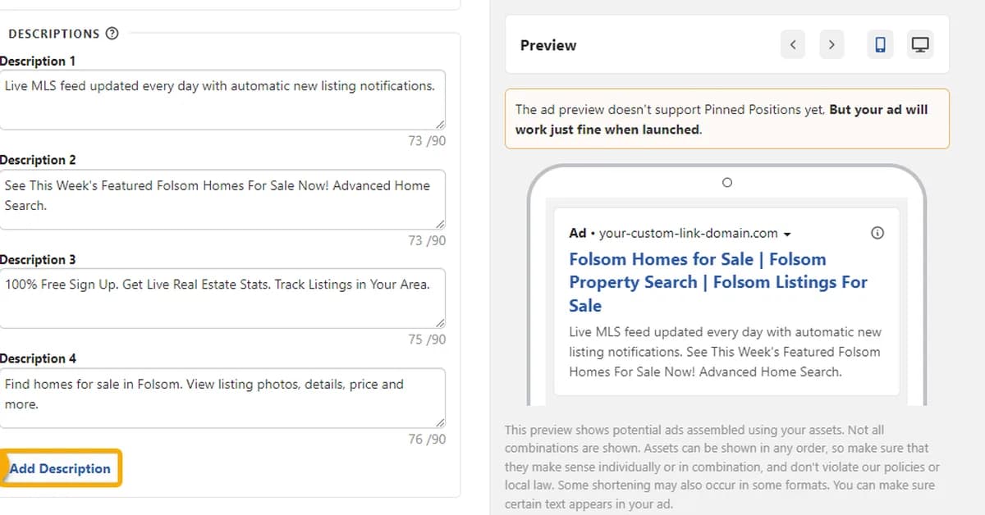
Task: Click the Pinned Positions notice text
Action: tap(722, 119)
